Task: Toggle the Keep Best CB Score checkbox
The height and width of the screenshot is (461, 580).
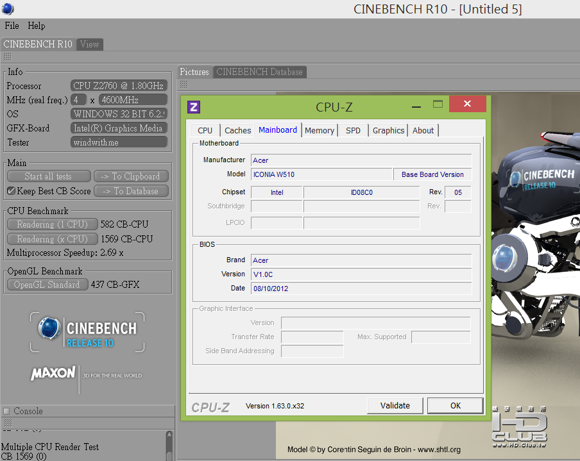Action: [x=11, y=191]
